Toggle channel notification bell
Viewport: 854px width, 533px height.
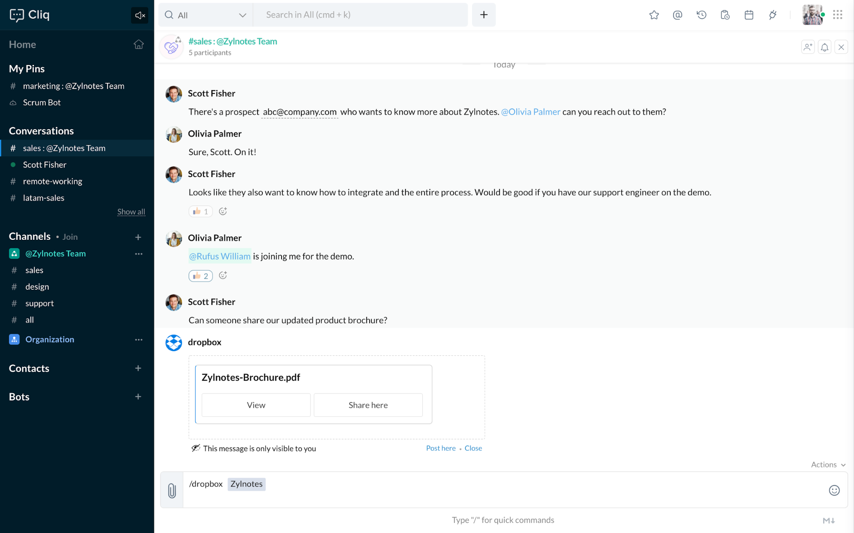pos(825,47)
